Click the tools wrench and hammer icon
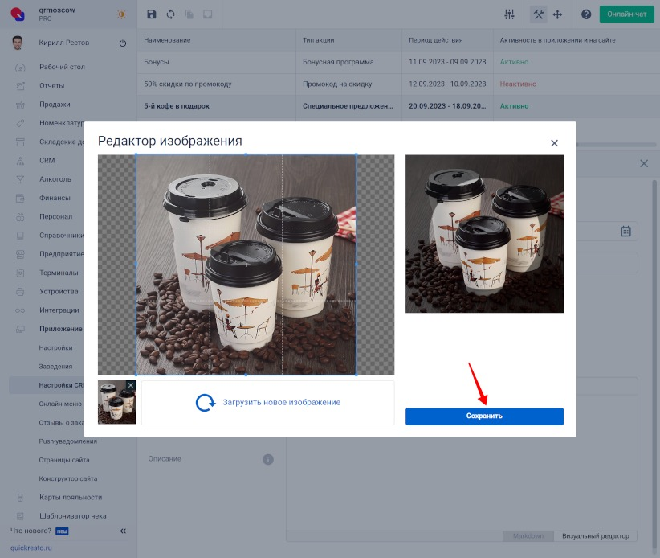Screen dimensions: 660x558 (538, 14)
